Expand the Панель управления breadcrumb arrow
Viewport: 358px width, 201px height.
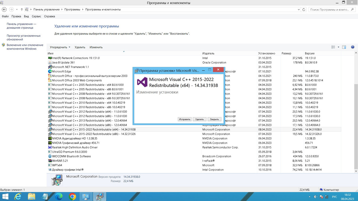coord(63,9)
